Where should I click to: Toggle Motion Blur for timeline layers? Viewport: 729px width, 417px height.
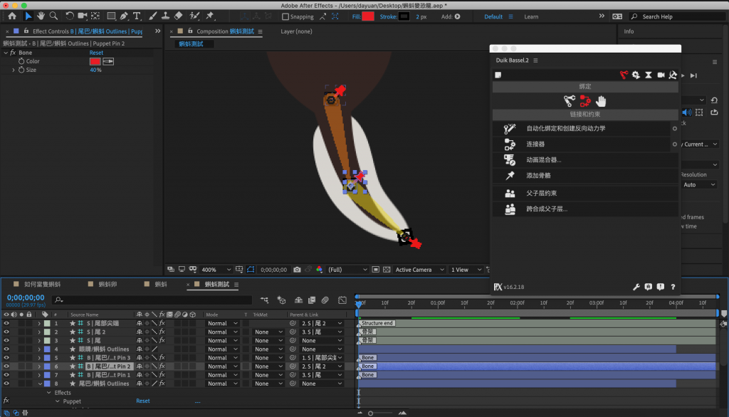325,300
